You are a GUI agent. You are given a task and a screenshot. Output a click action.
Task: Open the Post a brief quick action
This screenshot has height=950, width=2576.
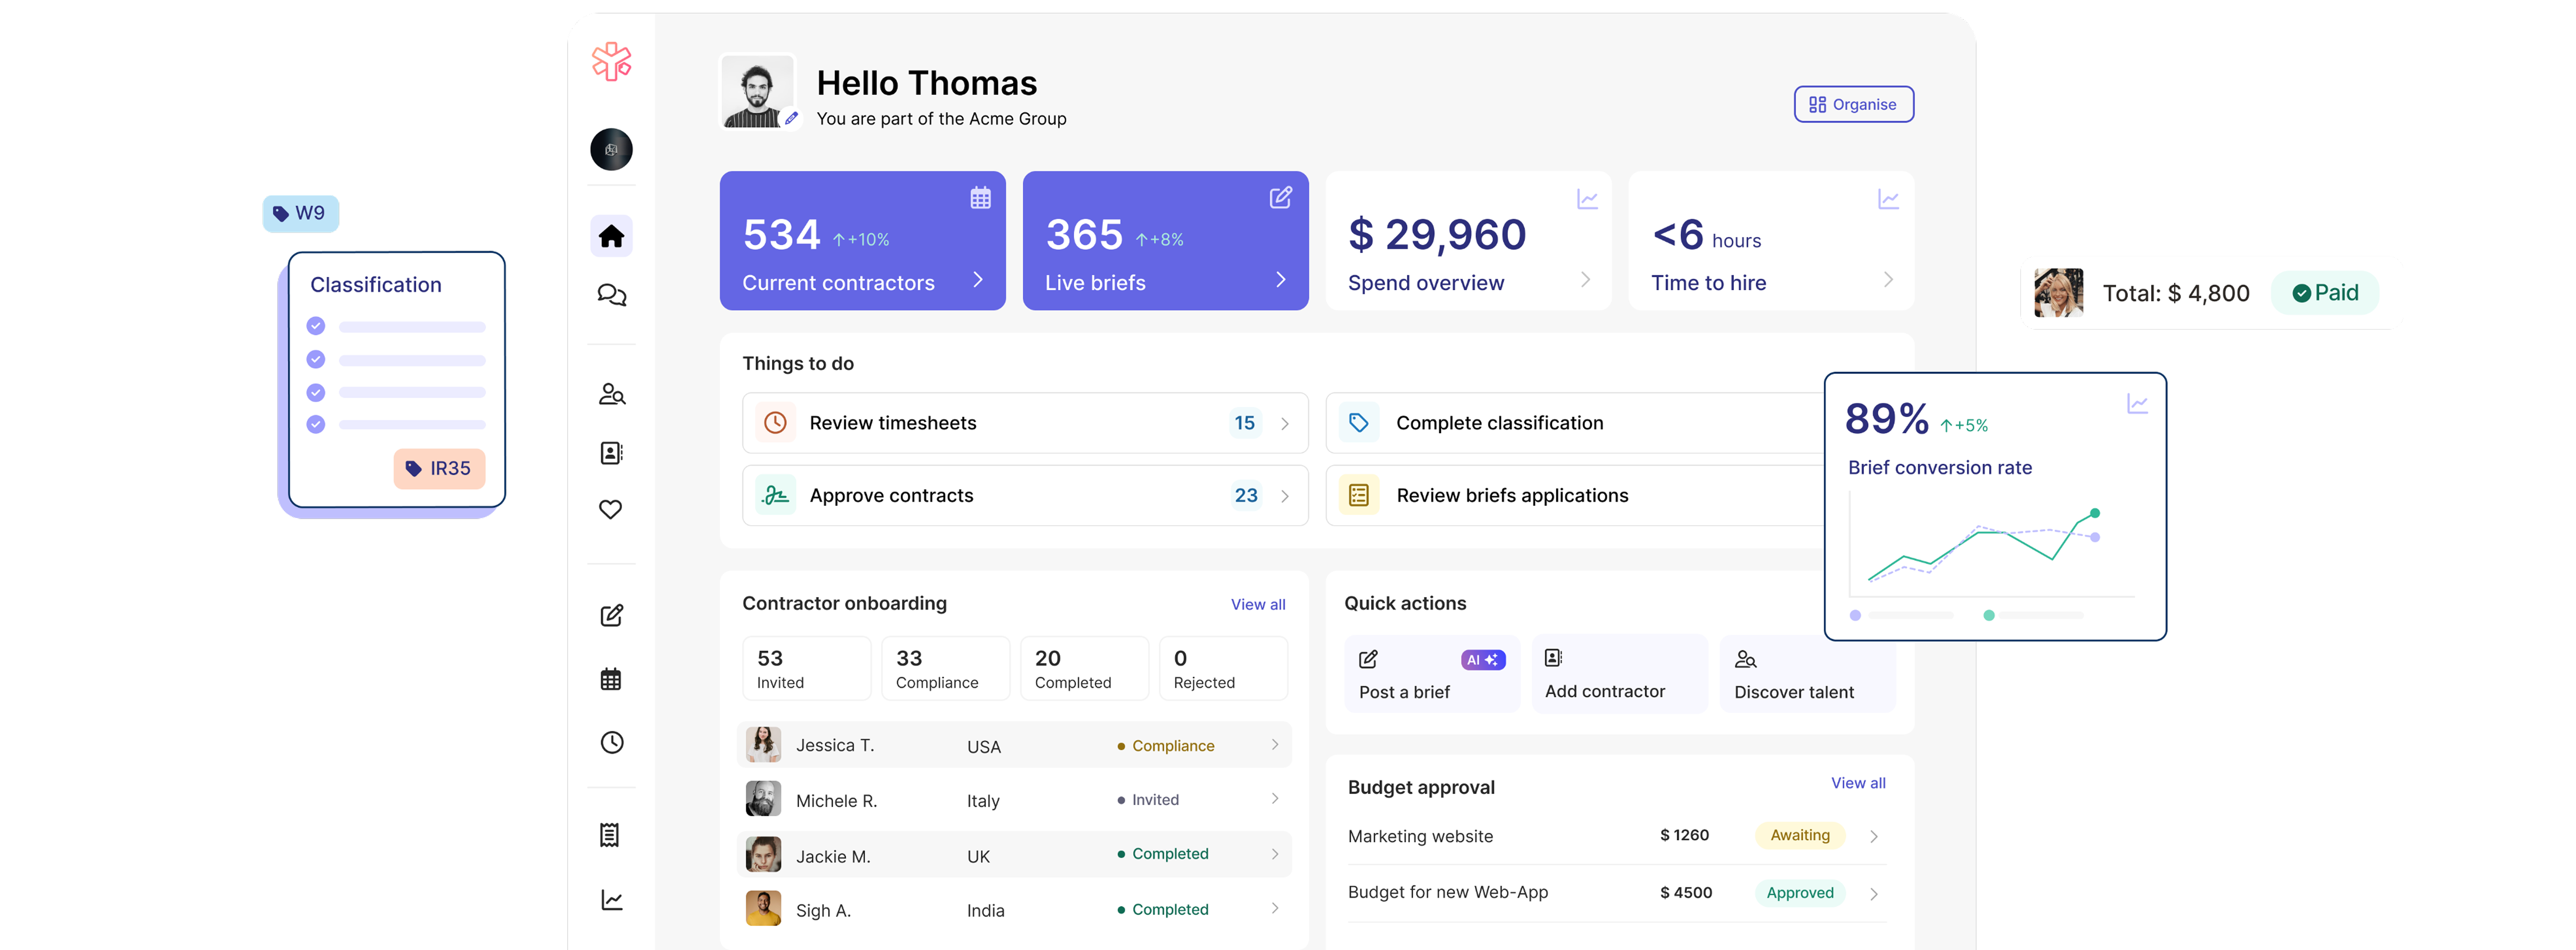pyautogui.click(x=1431, y=674)
